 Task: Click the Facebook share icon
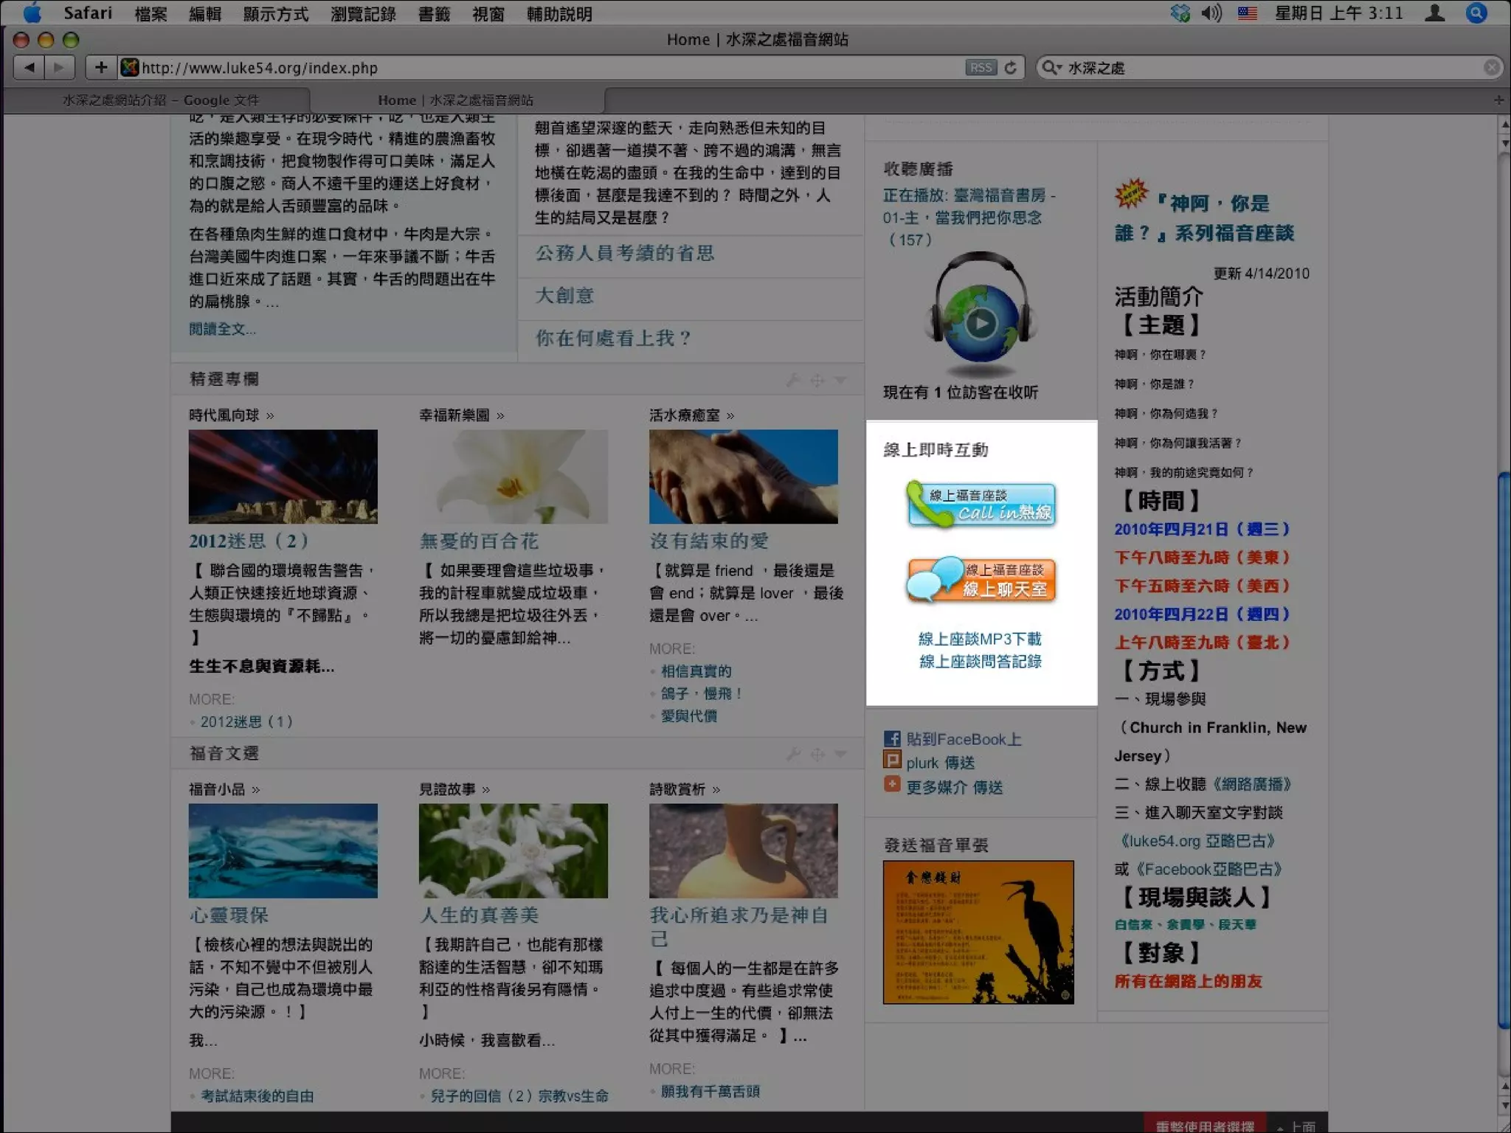tap(892, 738)
